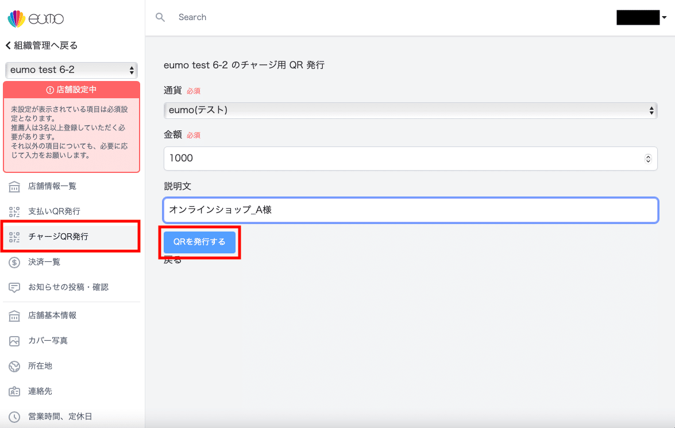Go back via 組織管理へ戻る
Image resolution: width=675 pixels, height=428 pixels.
[41, 45]
